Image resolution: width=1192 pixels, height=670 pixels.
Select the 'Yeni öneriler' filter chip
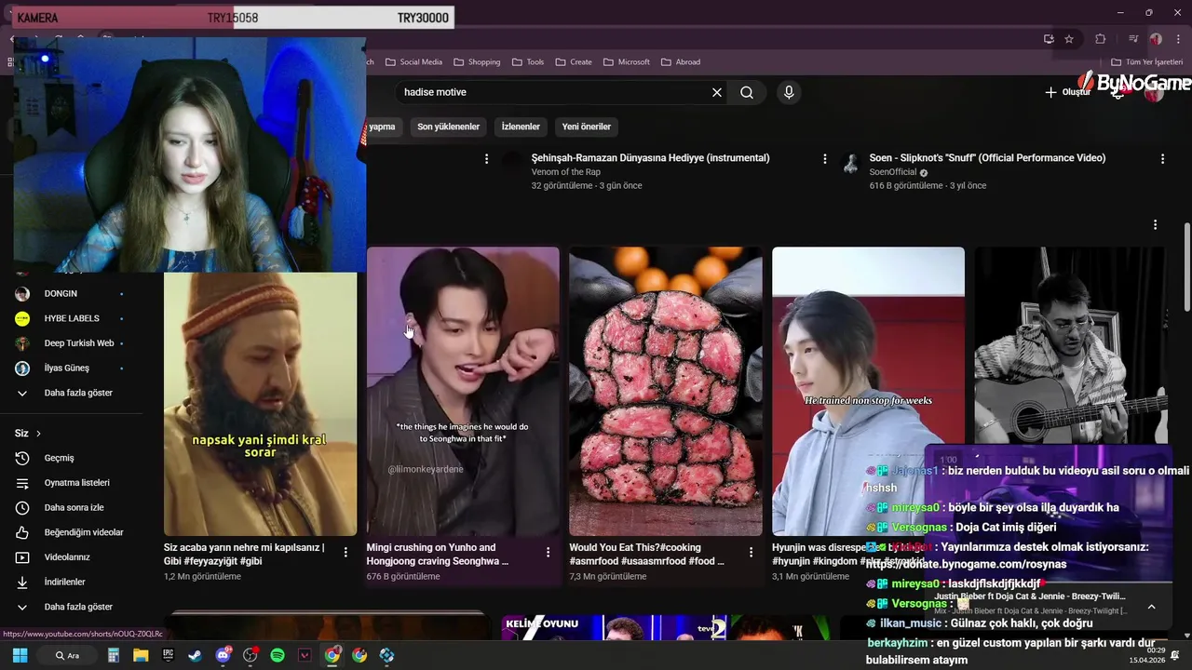[587, 127]
